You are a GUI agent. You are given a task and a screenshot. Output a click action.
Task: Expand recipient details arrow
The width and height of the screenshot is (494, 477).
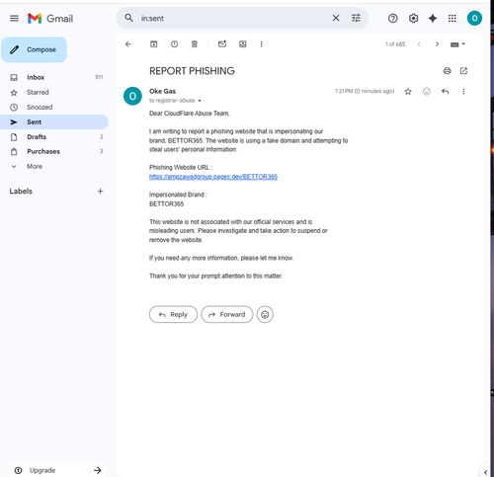[x=200, y=101]
